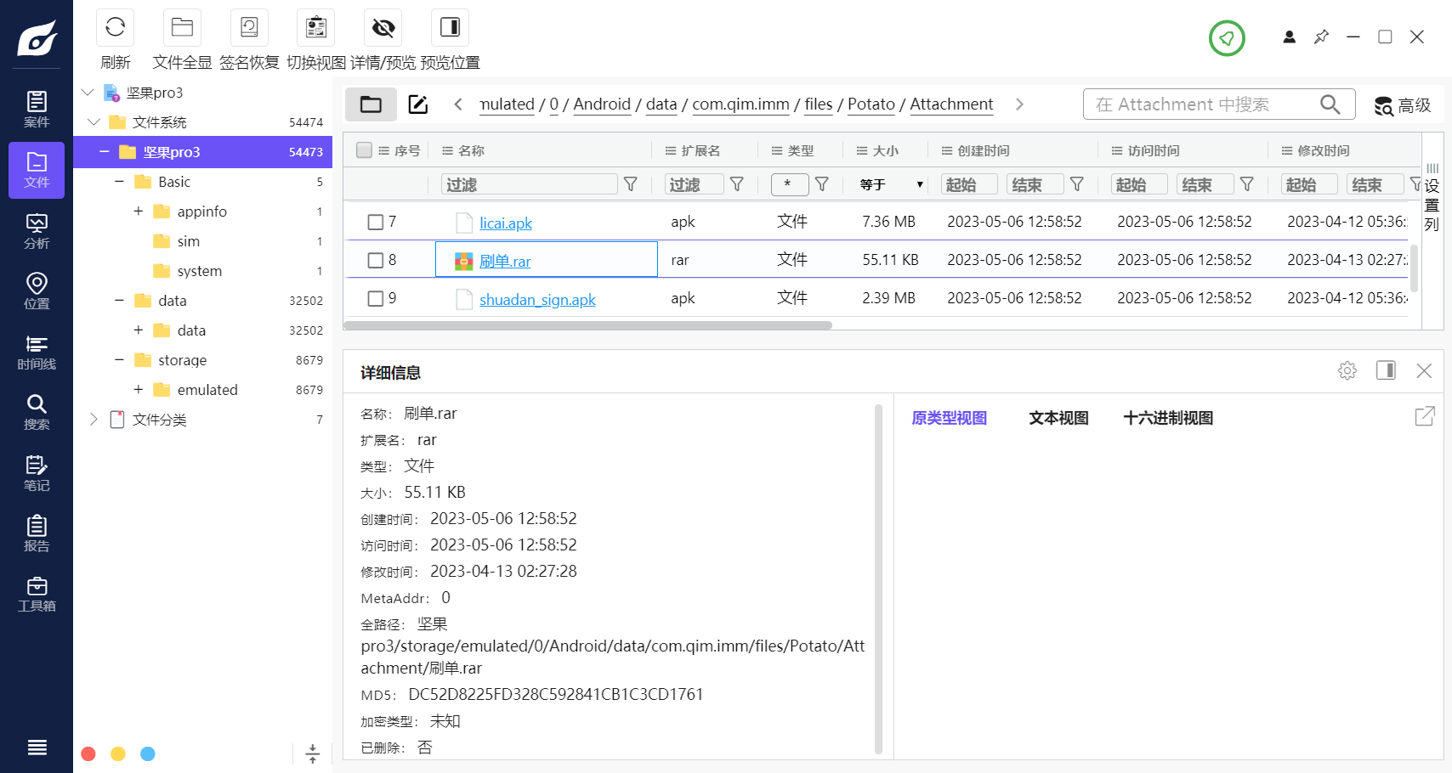The width and height of the screenshot is (1452, 773).
Task: Click the green shield status icon
Action: 1227,38
